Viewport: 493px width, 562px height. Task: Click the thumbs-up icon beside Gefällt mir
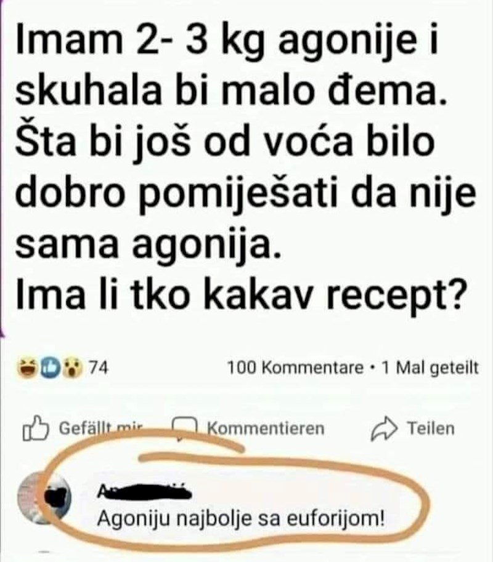(x=36, y=428)
